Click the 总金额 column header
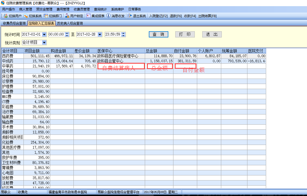307x196 pixels. (x=159, y=51)
